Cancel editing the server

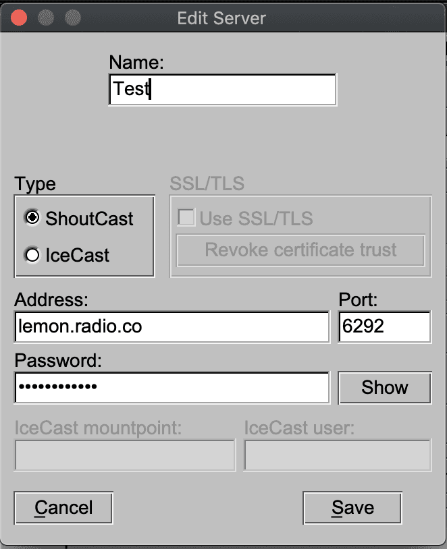63,508
